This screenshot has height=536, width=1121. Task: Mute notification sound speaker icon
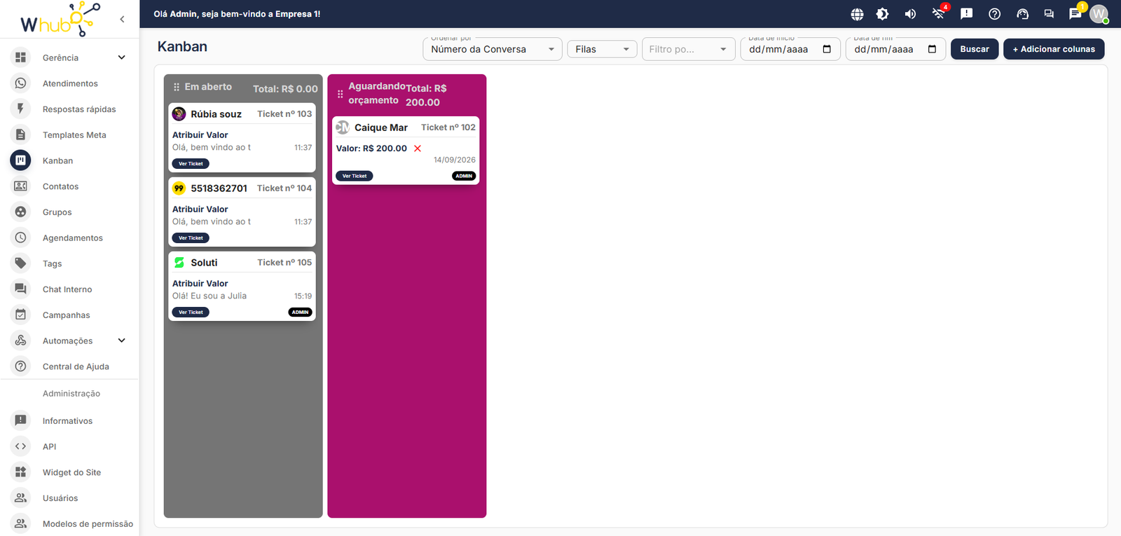910,14
